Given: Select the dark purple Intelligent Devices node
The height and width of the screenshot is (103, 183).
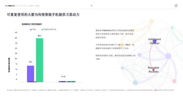Looking at the screenshot, I should 155,42.
